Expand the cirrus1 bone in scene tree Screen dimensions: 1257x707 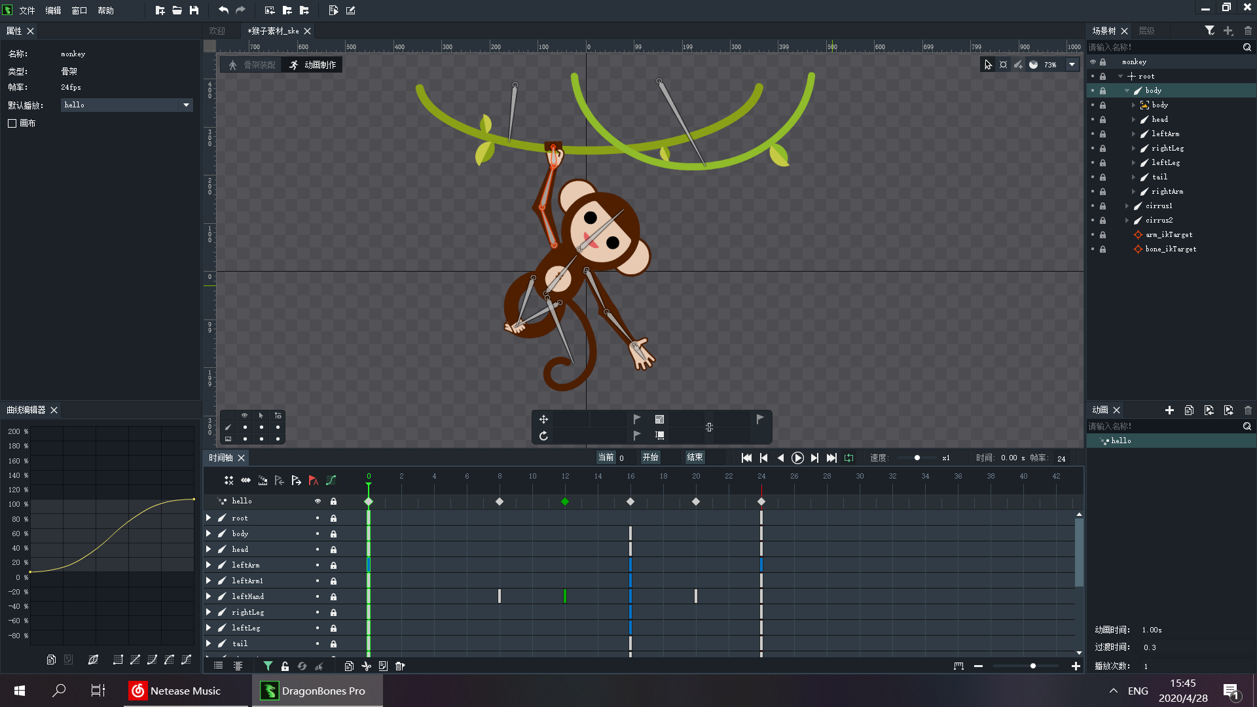(1127, 206)
